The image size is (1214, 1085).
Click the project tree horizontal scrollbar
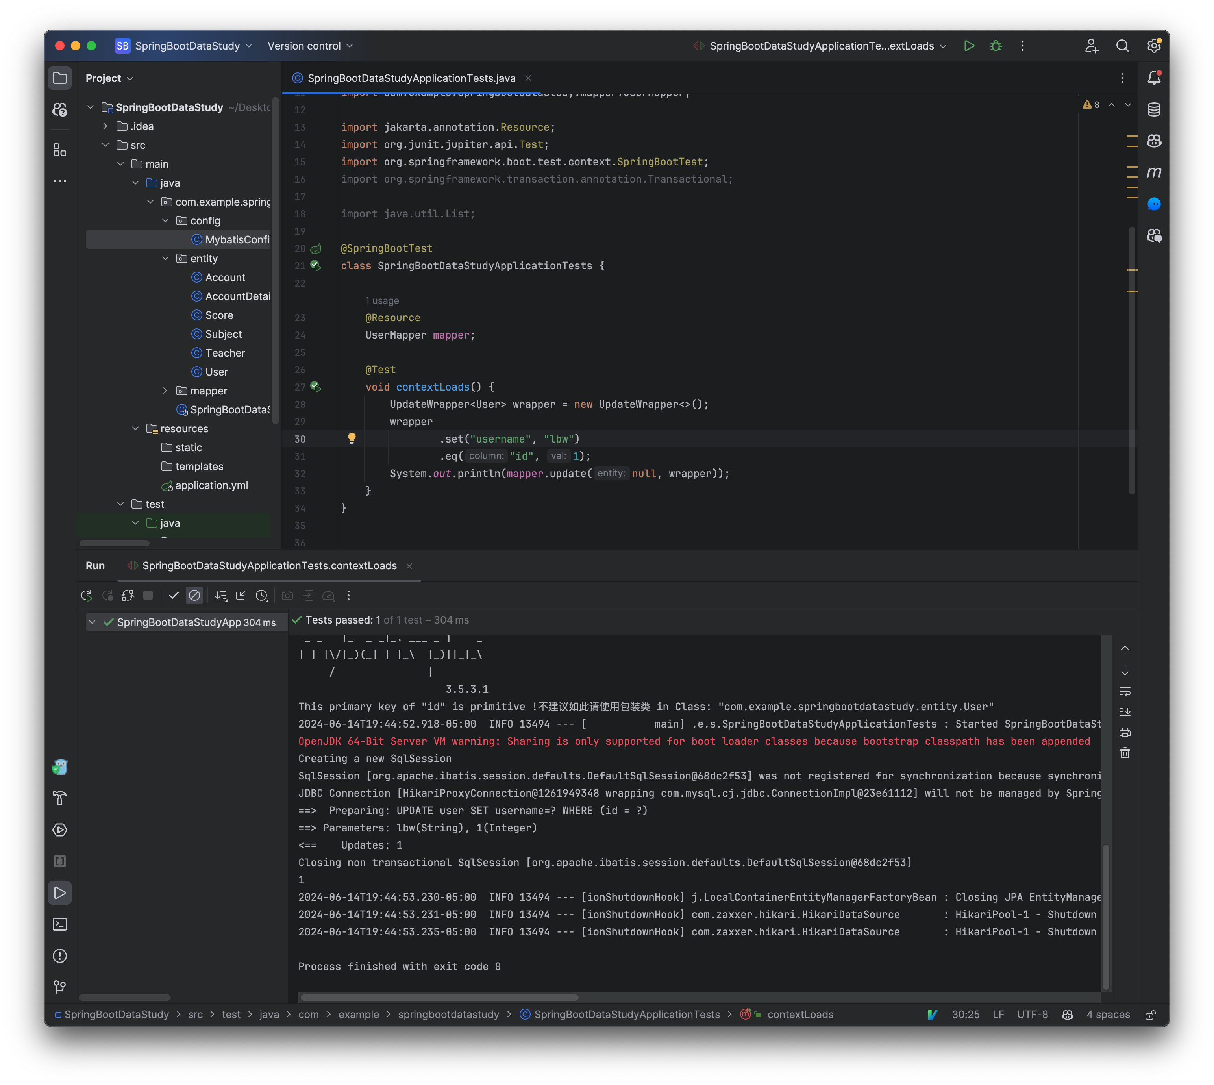[x=115, y=543]
